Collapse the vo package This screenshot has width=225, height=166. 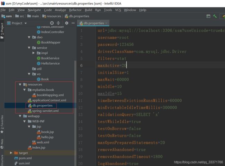click(x=29, y=74)
